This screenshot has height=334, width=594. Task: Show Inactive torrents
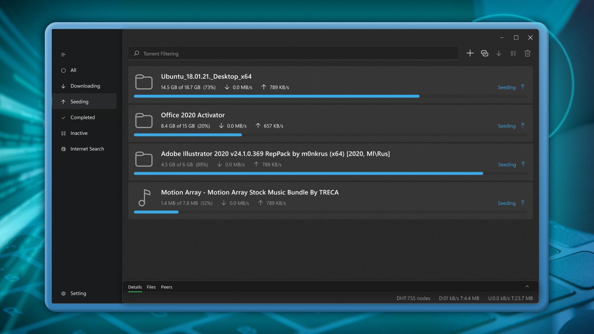point(84,133)
